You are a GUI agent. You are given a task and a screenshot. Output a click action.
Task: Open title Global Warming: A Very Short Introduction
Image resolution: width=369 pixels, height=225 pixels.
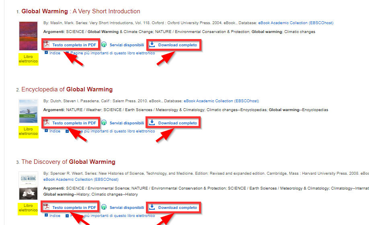(x=80, y=11)
